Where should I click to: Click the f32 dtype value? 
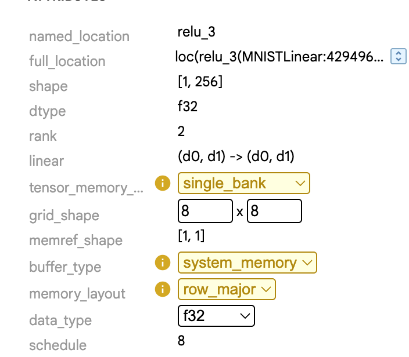(x=188, y=106)
